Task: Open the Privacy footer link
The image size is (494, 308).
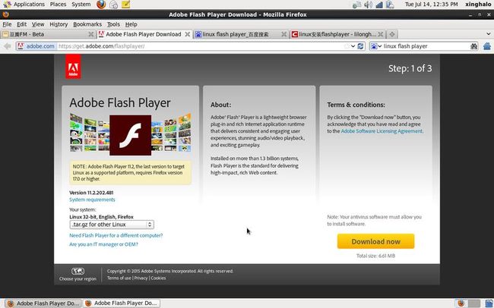Action: click(141, 278)
